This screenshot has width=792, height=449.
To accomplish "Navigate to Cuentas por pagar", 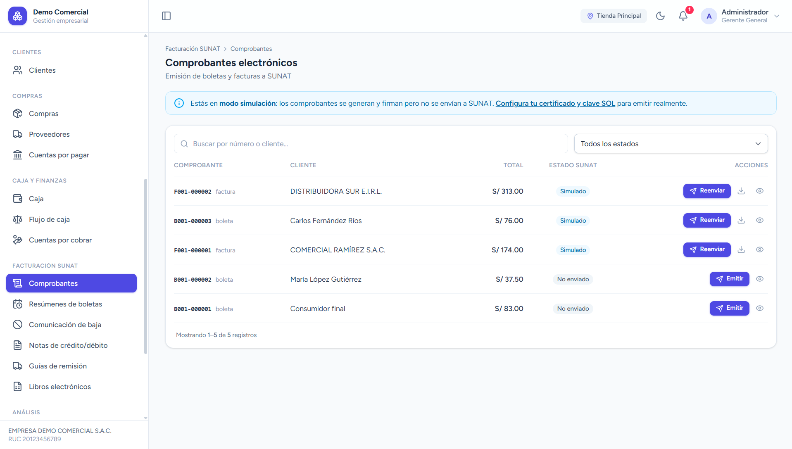I will [71, 155].
